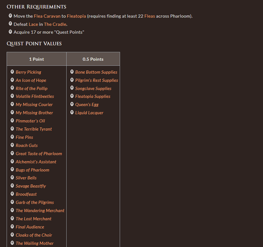Open The Wailing Mother quest

click(35, 243)
